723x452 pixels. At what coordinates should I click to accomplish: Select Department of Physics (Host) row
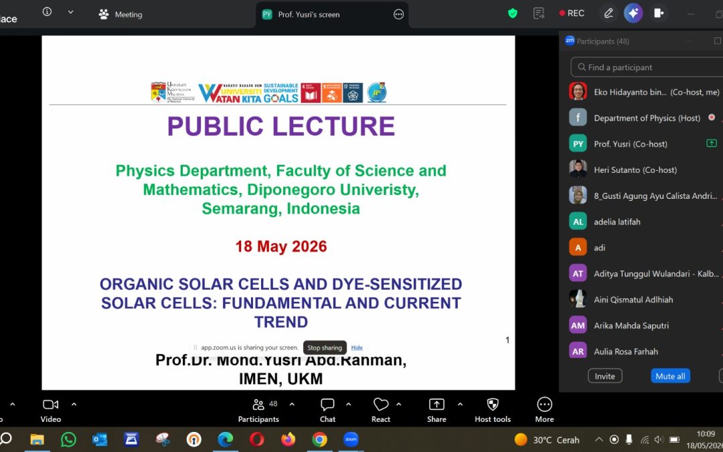(x=644, y=118)
